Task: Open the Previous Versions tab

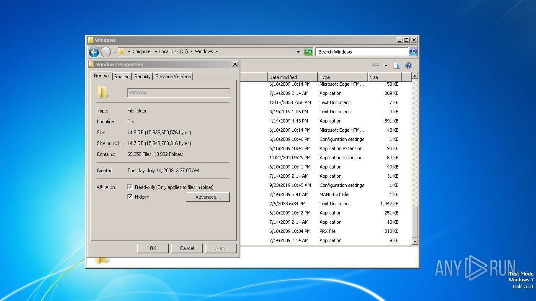Action: click(x=173, y=77)
